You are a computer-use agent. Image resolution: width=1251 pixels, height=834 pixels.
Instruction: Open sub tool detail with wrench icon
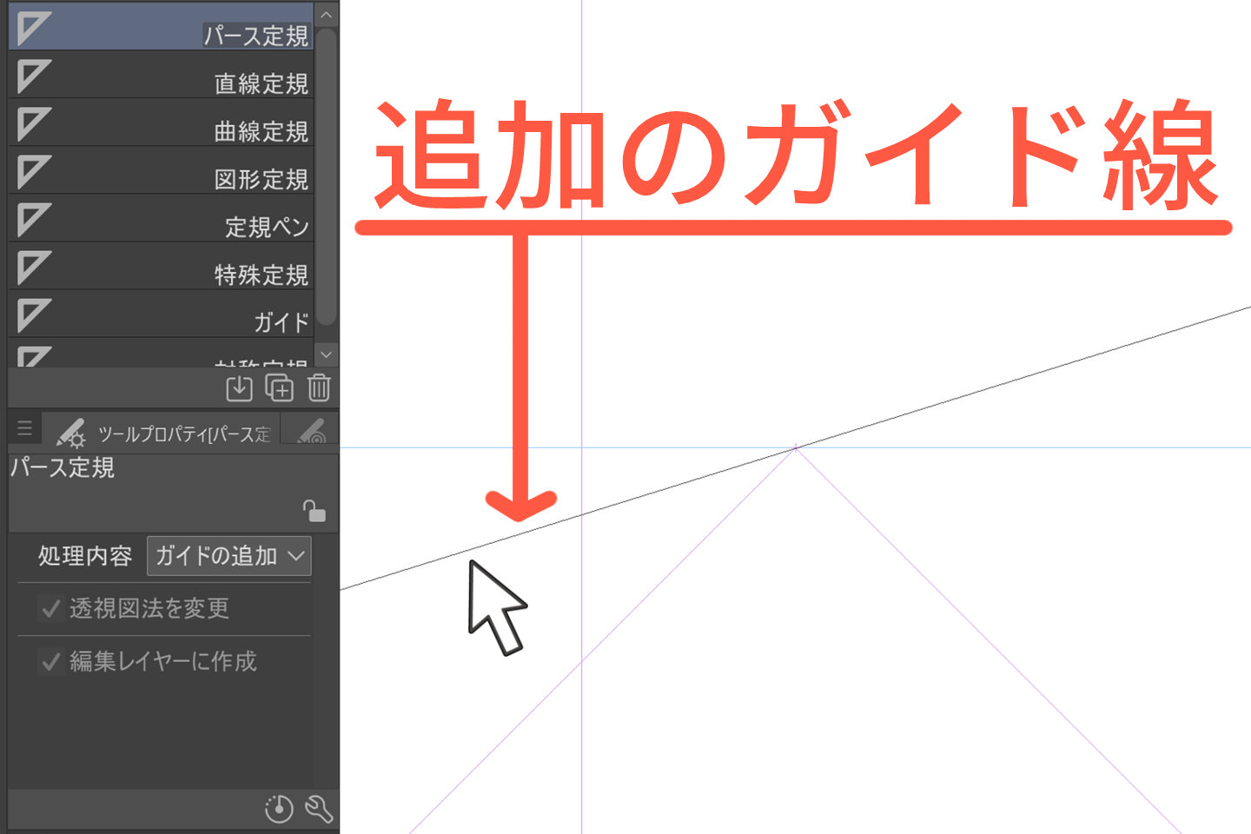point(319,810)
